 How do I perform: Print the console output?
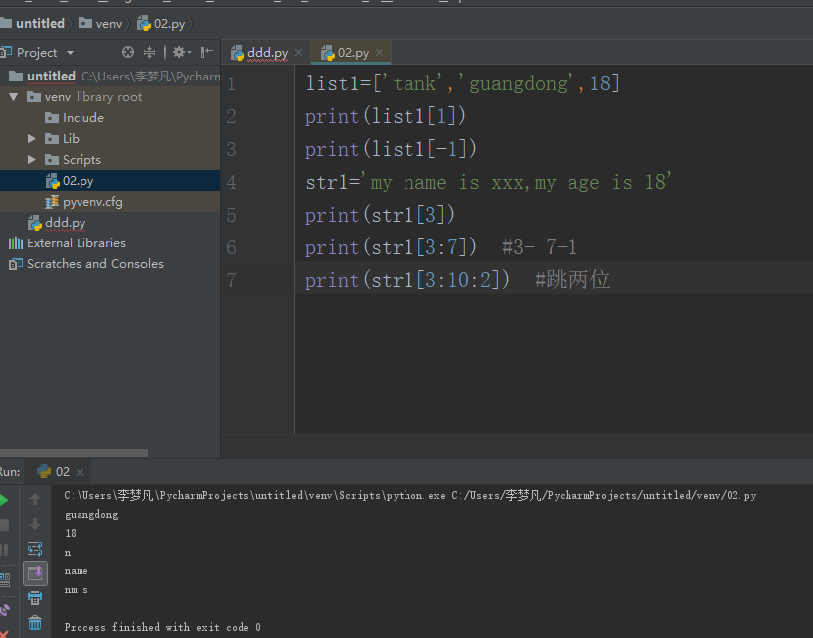click(35, 598)
